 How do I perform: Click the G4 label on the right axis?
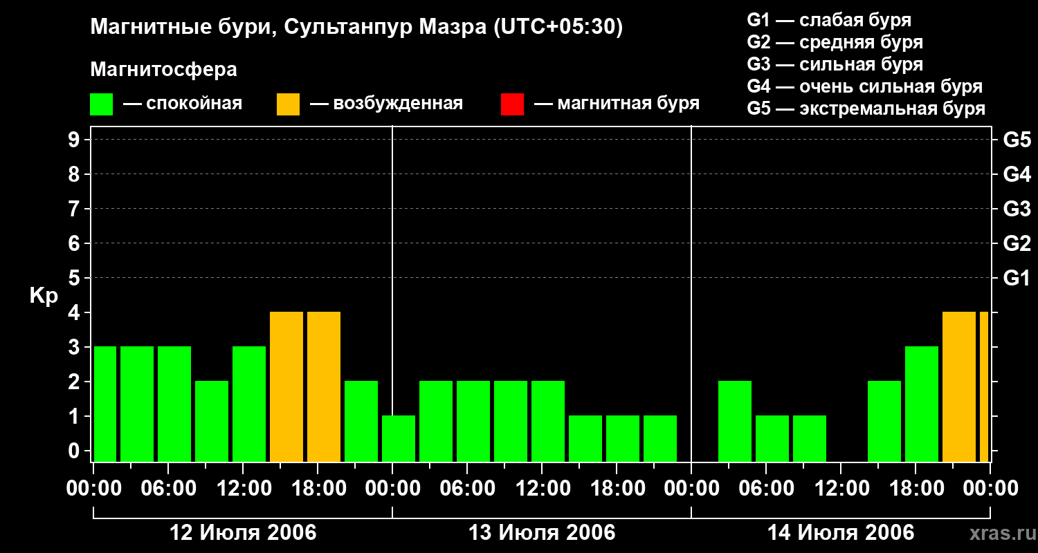pos(1017,174)
